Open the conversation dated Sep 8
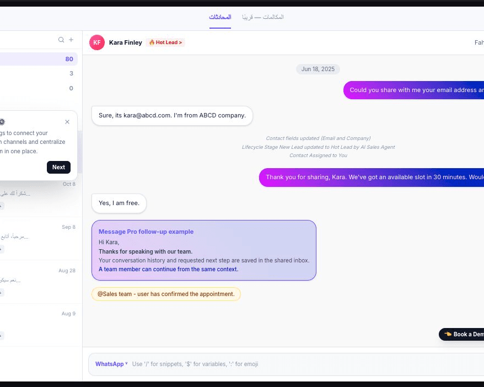484x387 pixels. pos(41,239)
